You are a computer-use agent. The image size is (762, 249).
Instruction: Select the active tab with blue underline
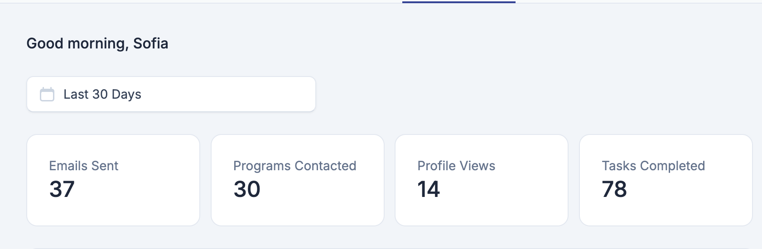pyautogui.click(x=459, y=2)
